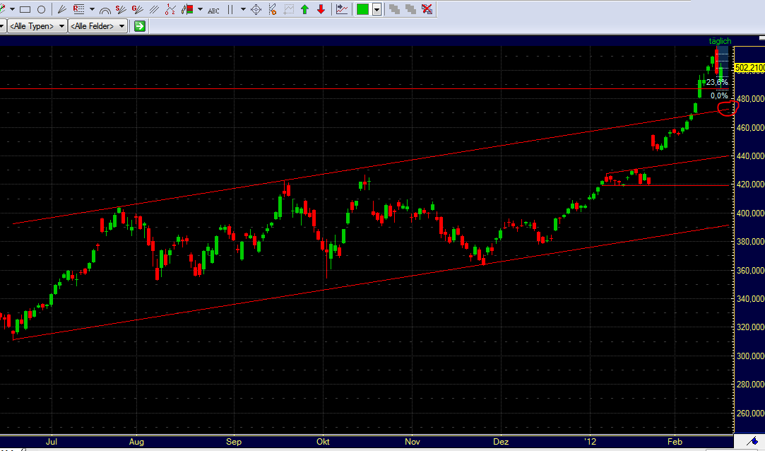Viewport: 765px width, 451px height.
Task: Click the green arrow apply button
Action: coord(139,25)
